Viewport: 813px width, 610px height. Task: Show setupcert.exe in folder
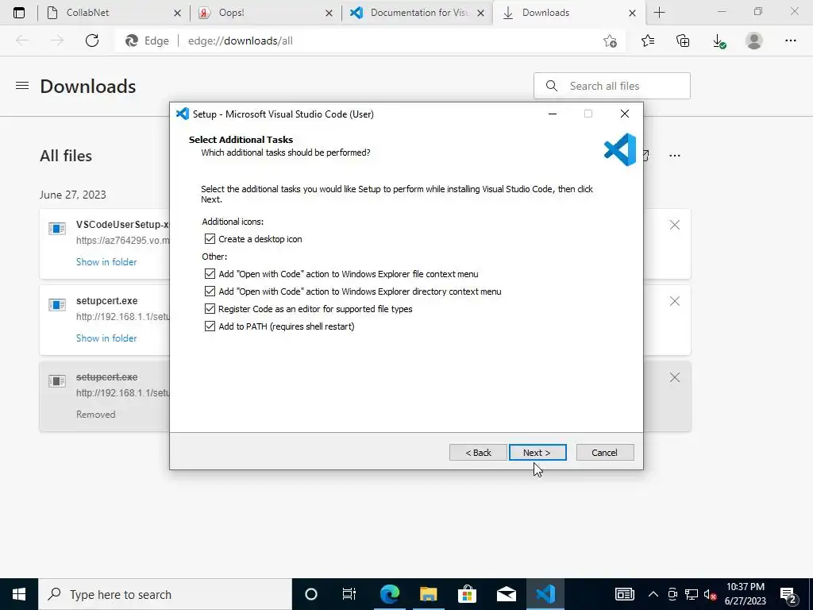[x=106, y=338]
